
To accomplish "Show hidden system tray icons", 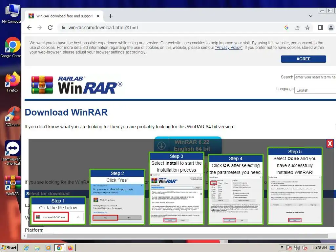I will point(282,247).
